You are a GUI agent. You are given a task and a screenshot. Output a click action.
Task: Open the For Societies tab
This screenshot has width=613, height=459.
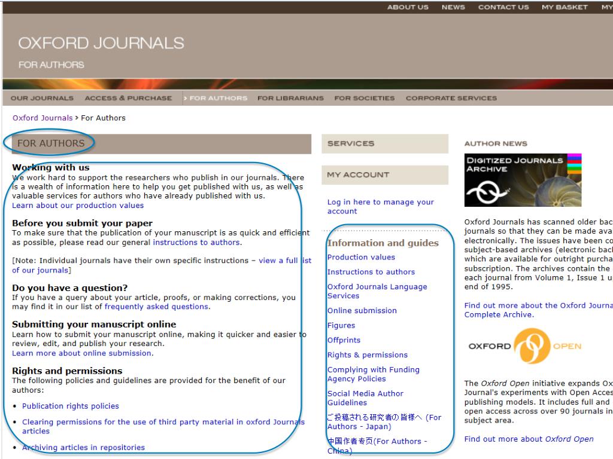tap(365, 98)
